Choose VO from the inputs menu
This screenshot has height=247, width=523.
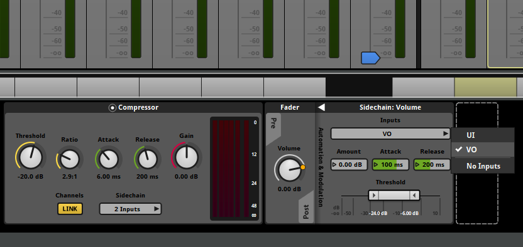[x=482, y=150]
